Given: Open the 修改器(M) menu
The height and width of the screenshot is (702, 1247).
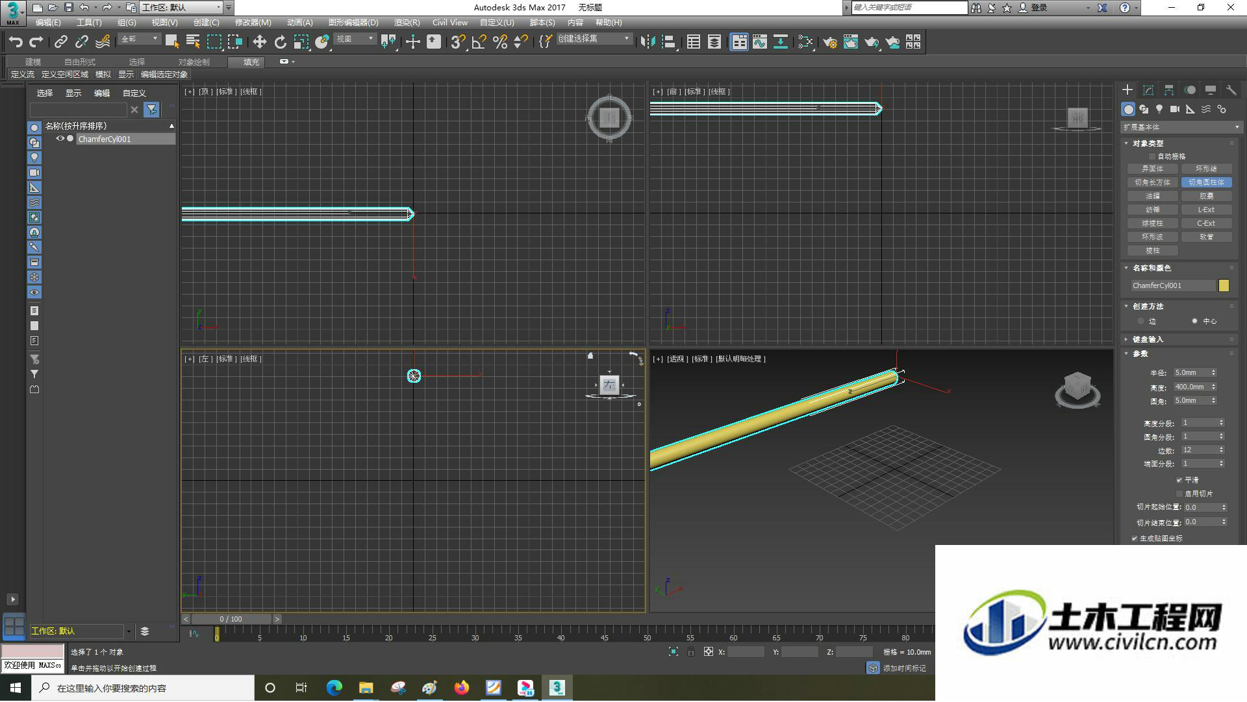Looking at the screenshot, I should 253,23.
